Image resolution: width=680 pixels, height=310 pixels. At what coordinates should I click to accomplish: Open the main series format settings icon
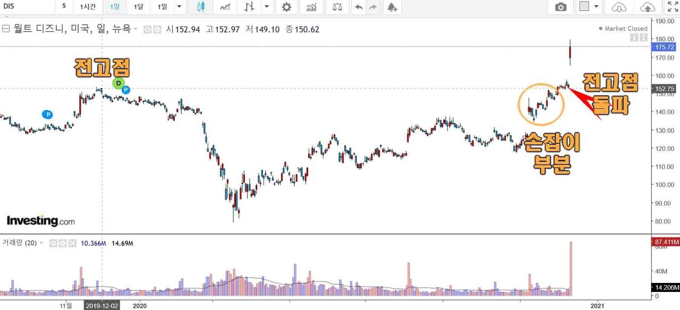(x=157, y=30)
